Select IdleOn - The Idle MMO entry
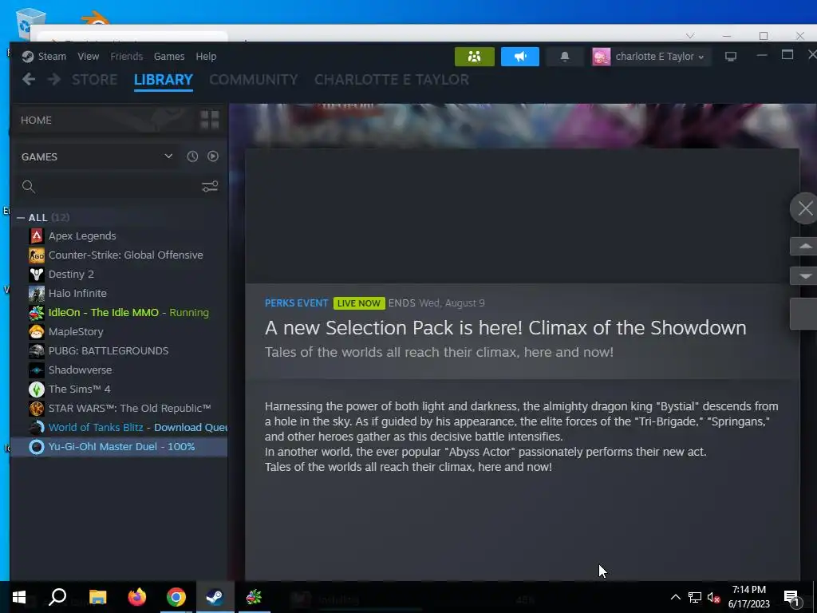Screen dimensions: 817x613 [119, 313]
